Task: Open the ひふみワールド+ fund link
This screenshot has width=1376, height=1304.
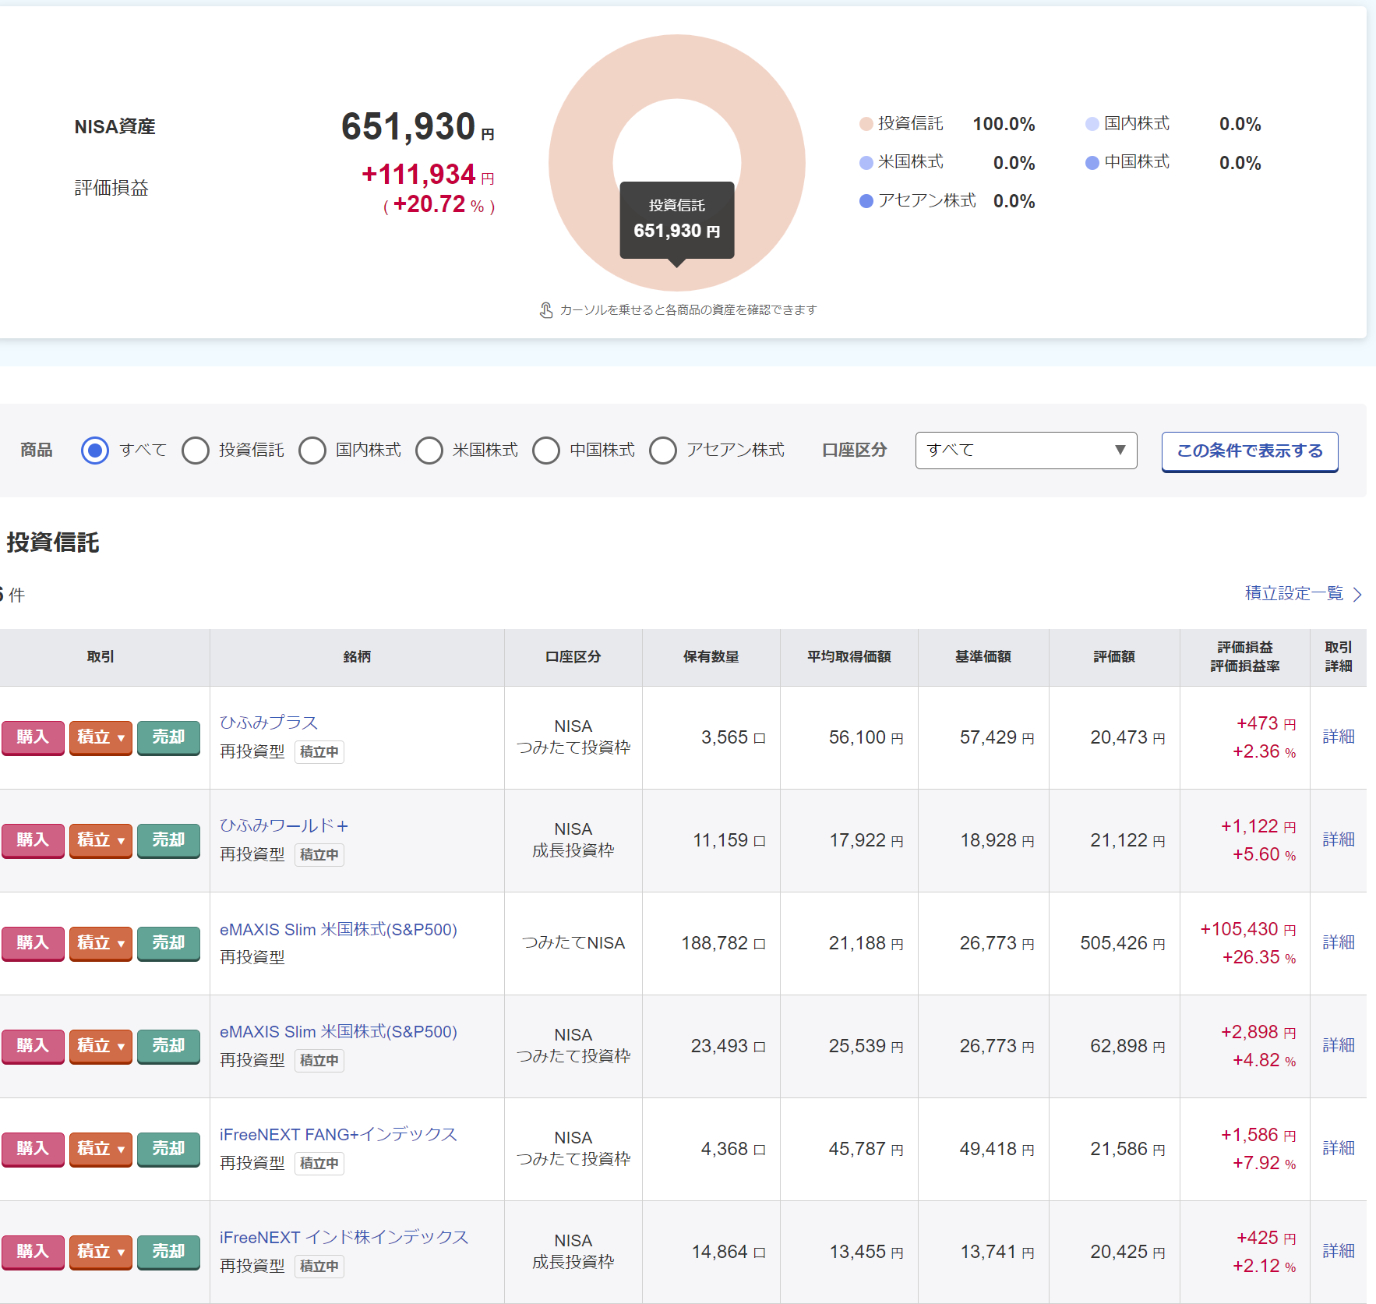Action: point(284,825)
